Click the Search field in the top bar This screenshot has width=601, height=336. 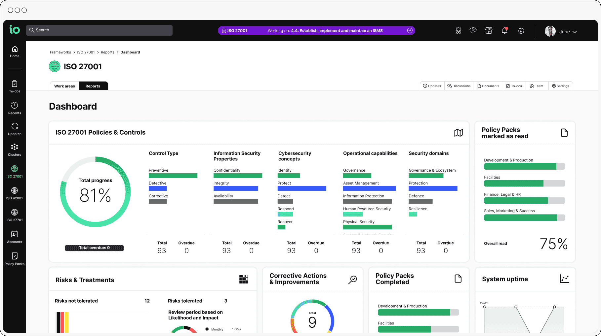(99, 30)
